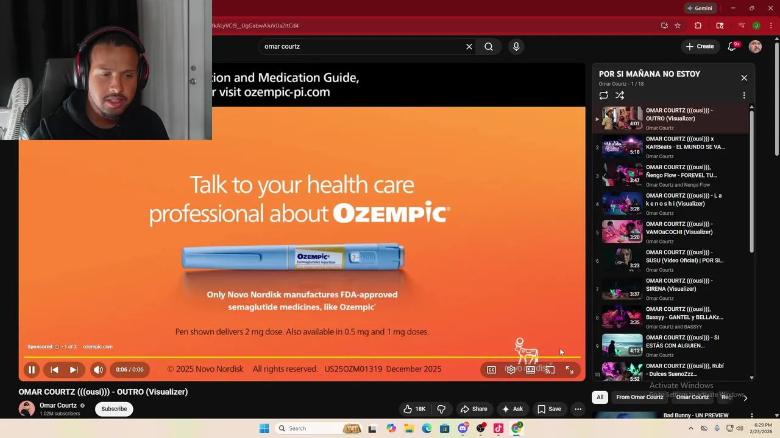Select the 'All' filter chip
The image size is (780, 438).
pos(600,397)
